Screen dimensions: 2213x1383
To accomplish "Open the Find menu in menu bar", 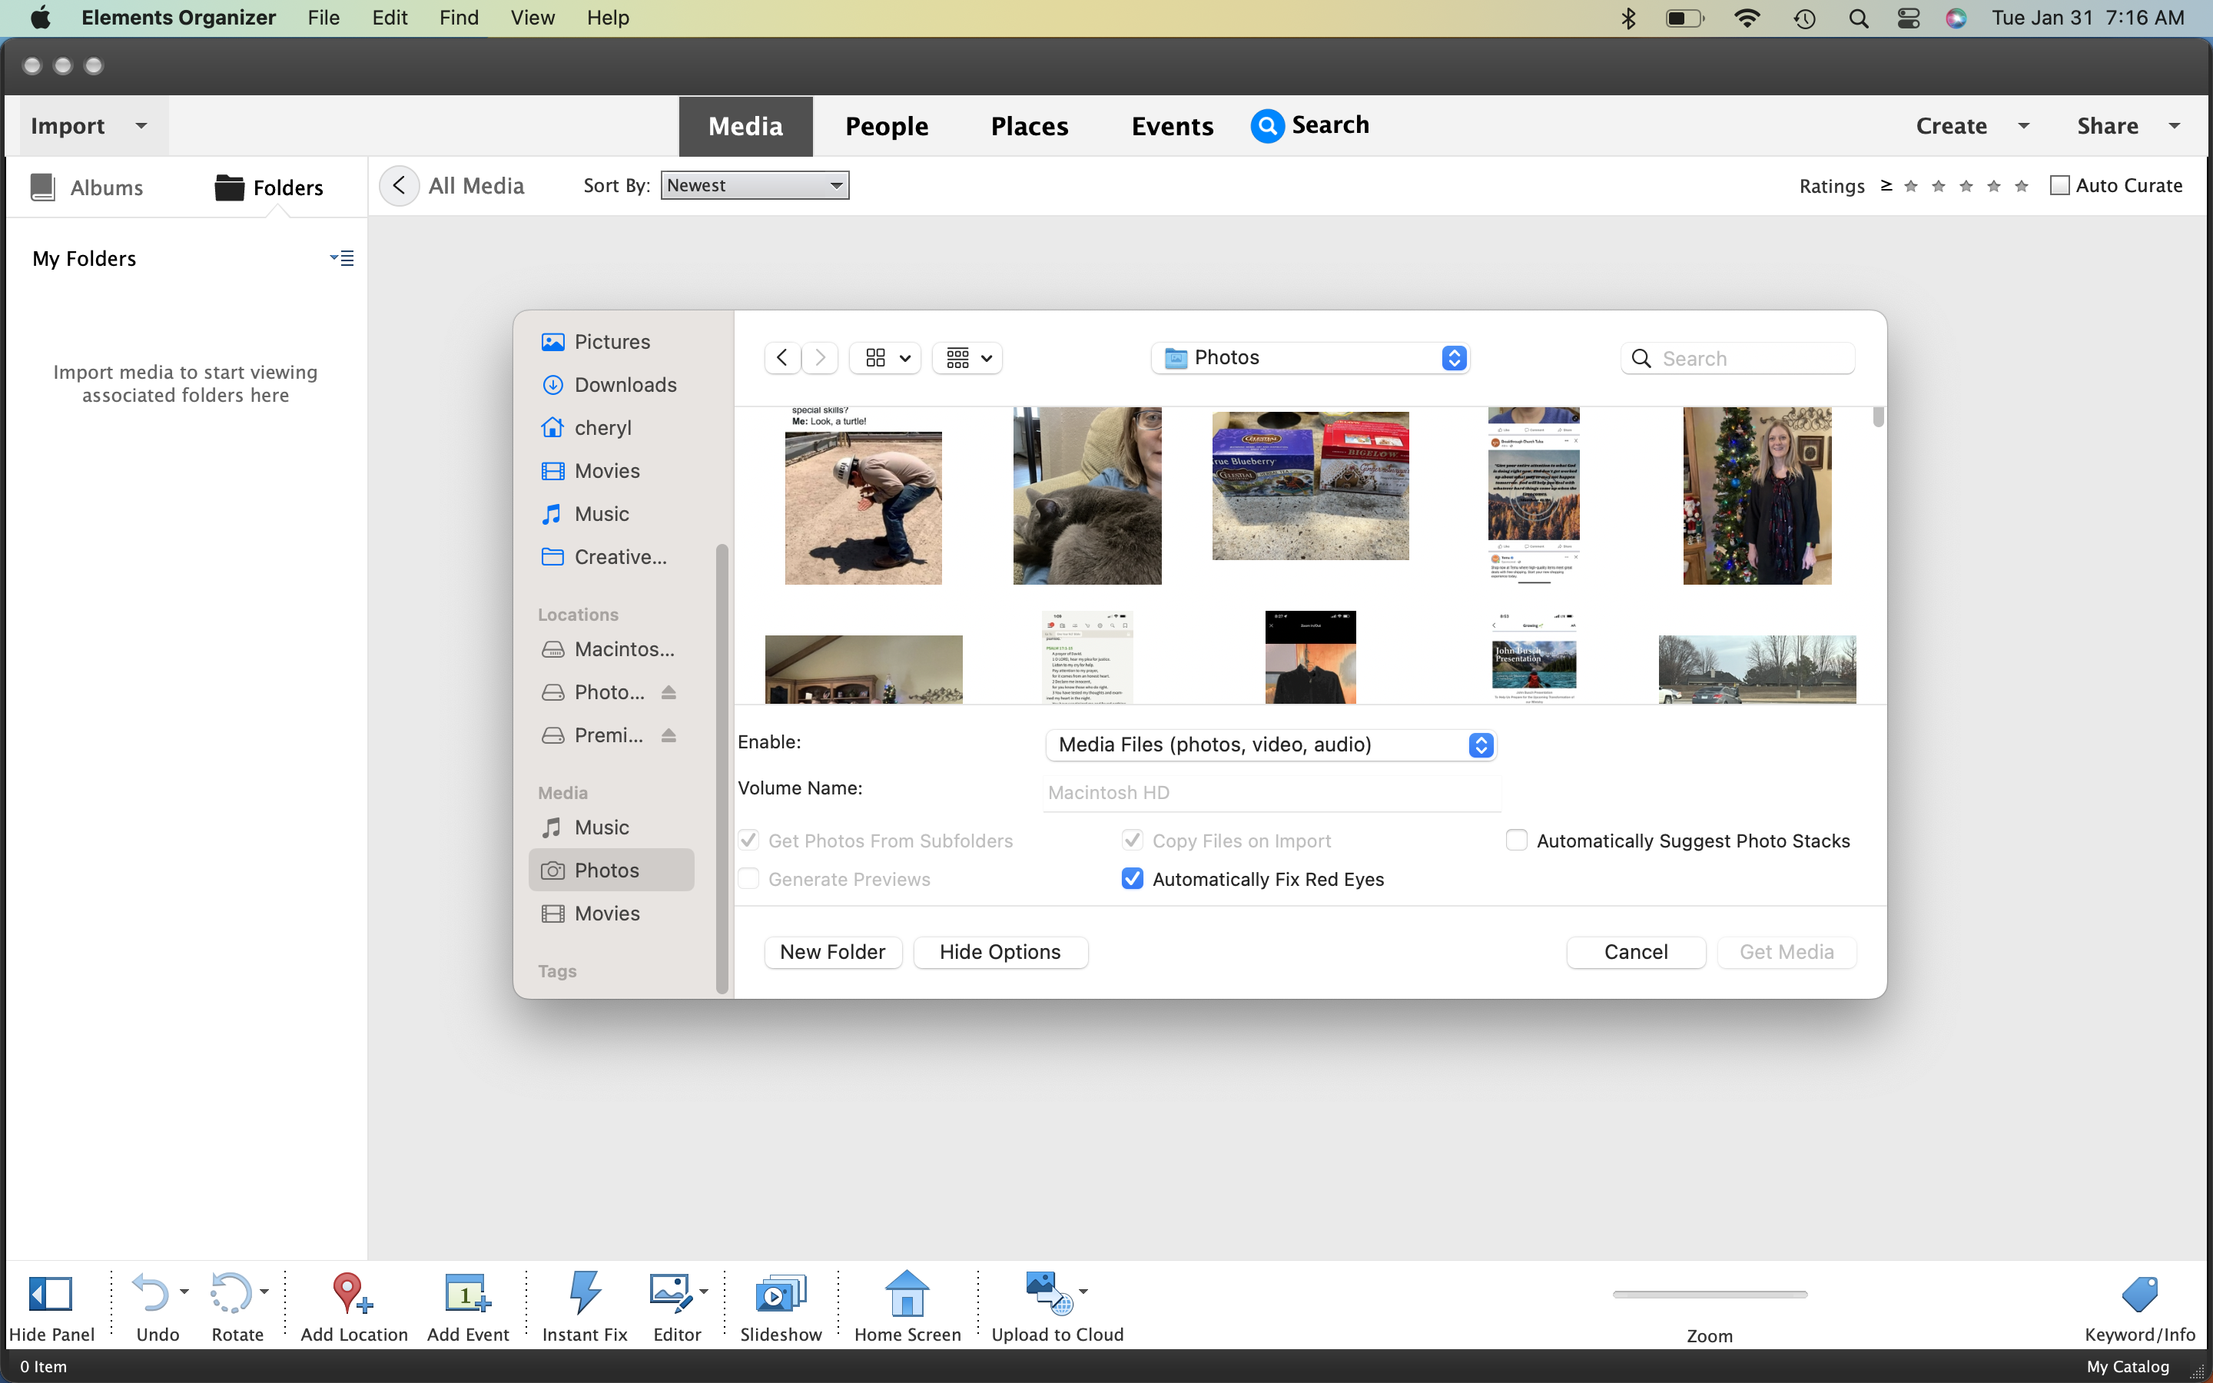I will (x=458, y=18).
